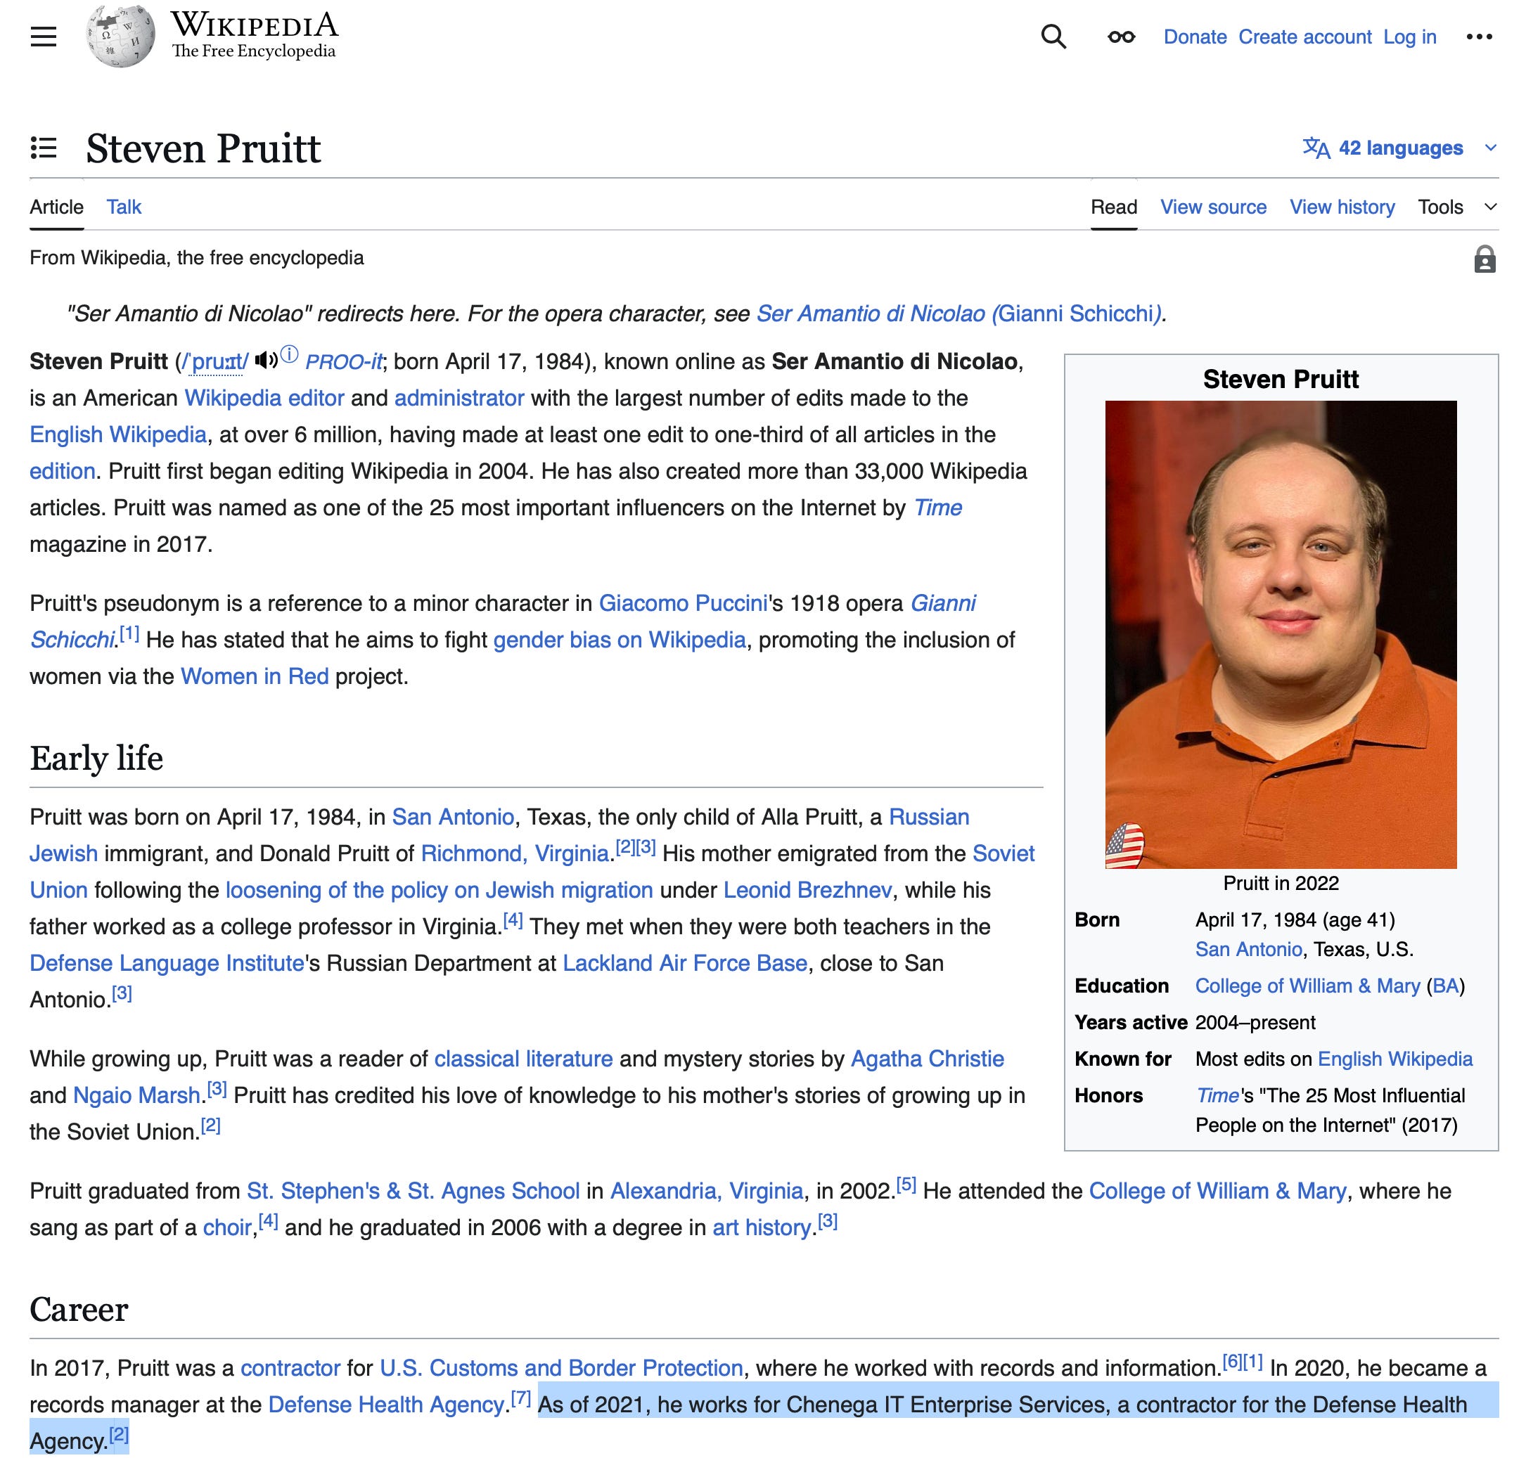This screenshot has height=1458, width=1526.
Task: Click the page protection padlock icon
Action: click(x=1483, y=259)
